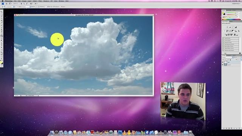This screenshot has height=136, width=242.
Task: Add a Brightness/Contrast adjustment
Action: pos(227,27)
